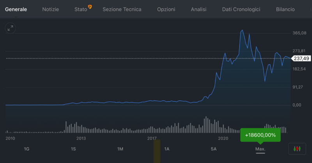Viewport: 312px width, 163px height.
Task: Click the 237,49 current price label
Action: pos(301,58)
